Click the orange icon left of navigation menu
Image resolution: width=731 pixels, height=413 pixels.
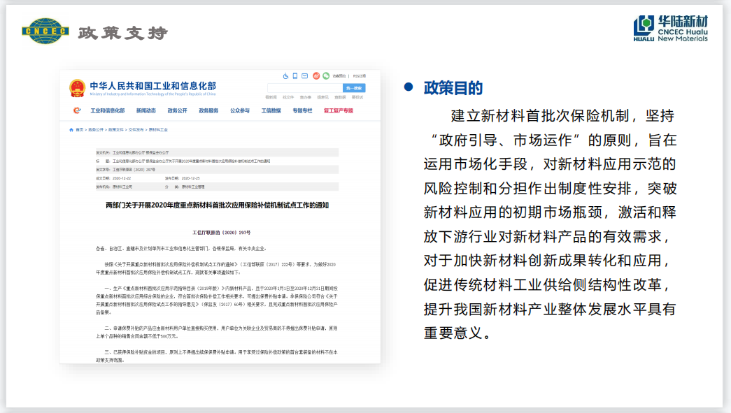(x=77, y=110)
